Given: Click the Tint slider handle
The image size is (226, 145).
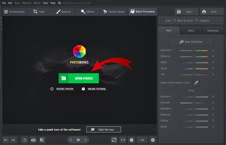Looking at the screenshot, I should (x=194, y=75).
